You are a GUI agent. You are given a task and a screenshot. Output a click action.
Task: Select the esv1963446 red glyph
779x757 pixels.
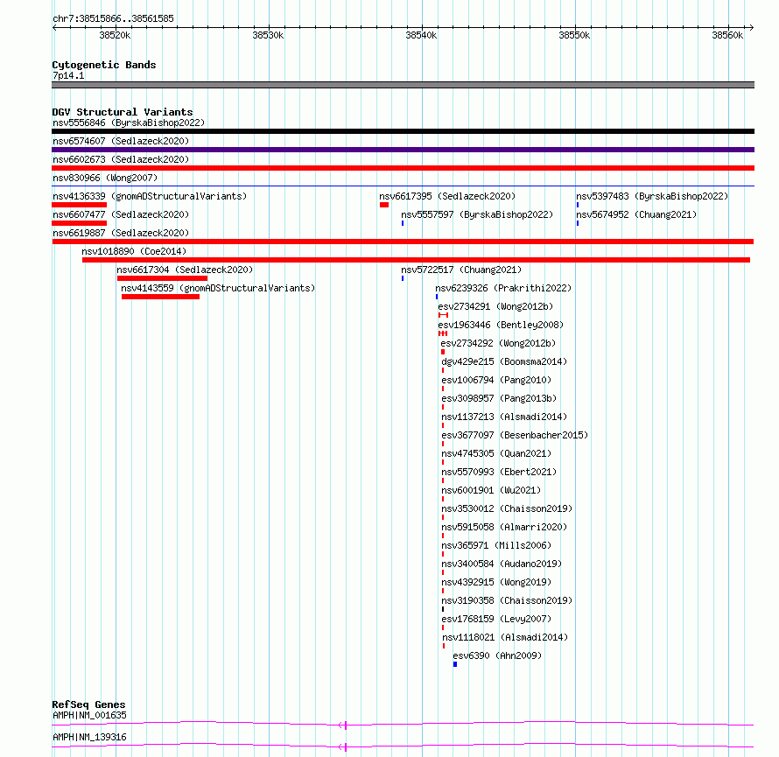(443, 333)
